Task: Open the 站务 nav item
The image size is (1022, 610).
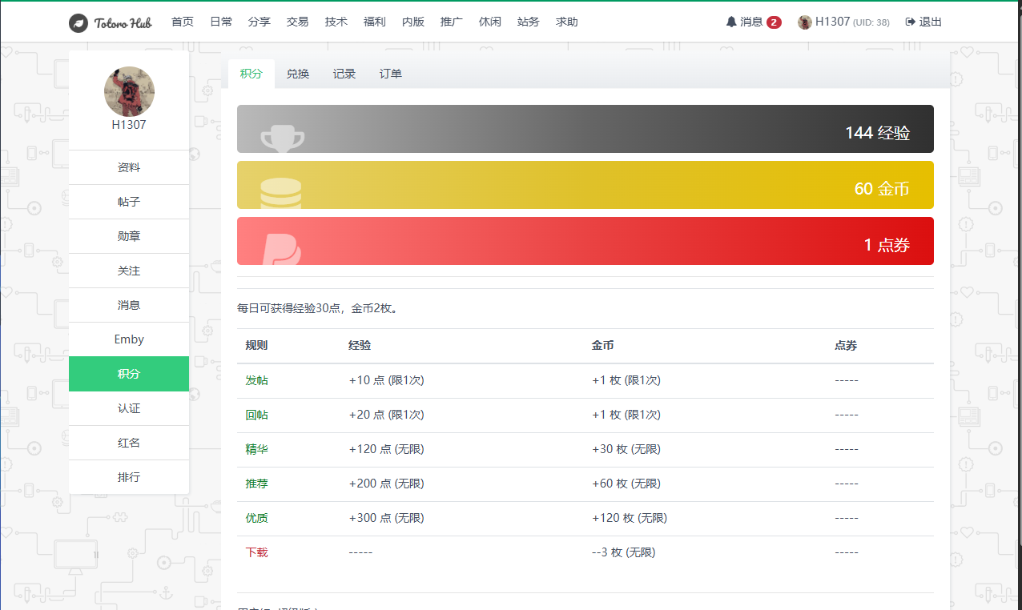Action: coord(529,22)
